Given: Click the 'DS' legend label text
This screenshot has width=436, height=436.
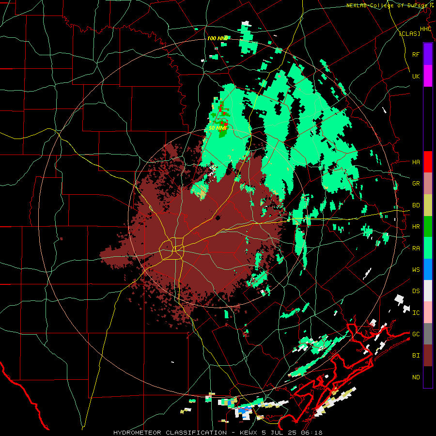Looking at the screenshot, I should pyautogui.click(x=416, y=291).
